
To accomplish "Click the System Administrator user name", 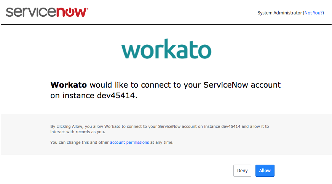I will [279, 13].
